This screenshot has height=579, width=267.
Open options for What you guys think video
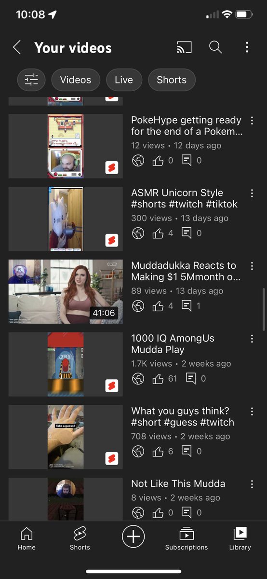252,412
